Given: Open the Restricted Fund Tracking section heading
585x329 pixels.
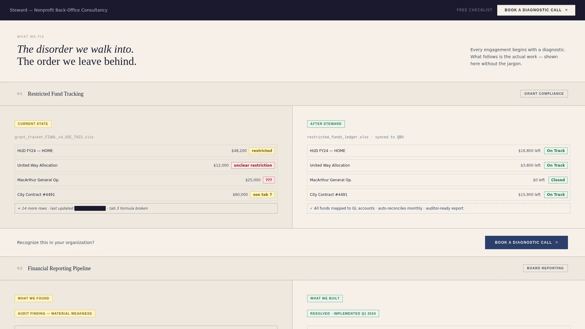Looking at the screenshot, I should point(55,94).
